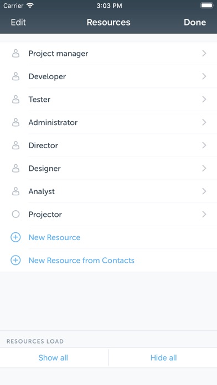This screenshot has height=385, width=217.
Task: Click the person icon beside Project manager
Action: point(15,53)
